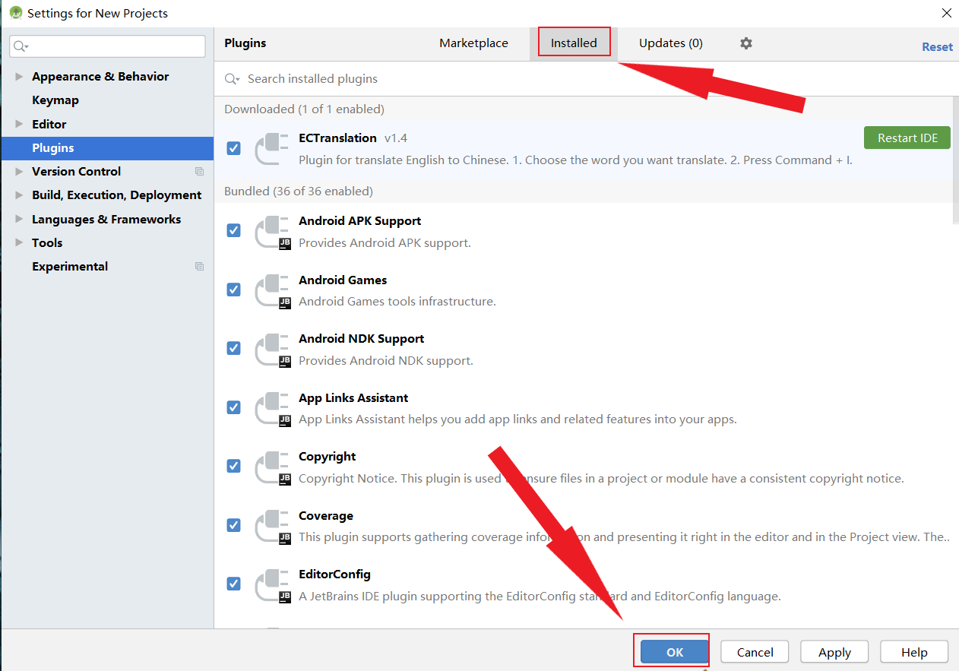
Task: Select the App Links Assistant title
Action: (x=353, y=398)
